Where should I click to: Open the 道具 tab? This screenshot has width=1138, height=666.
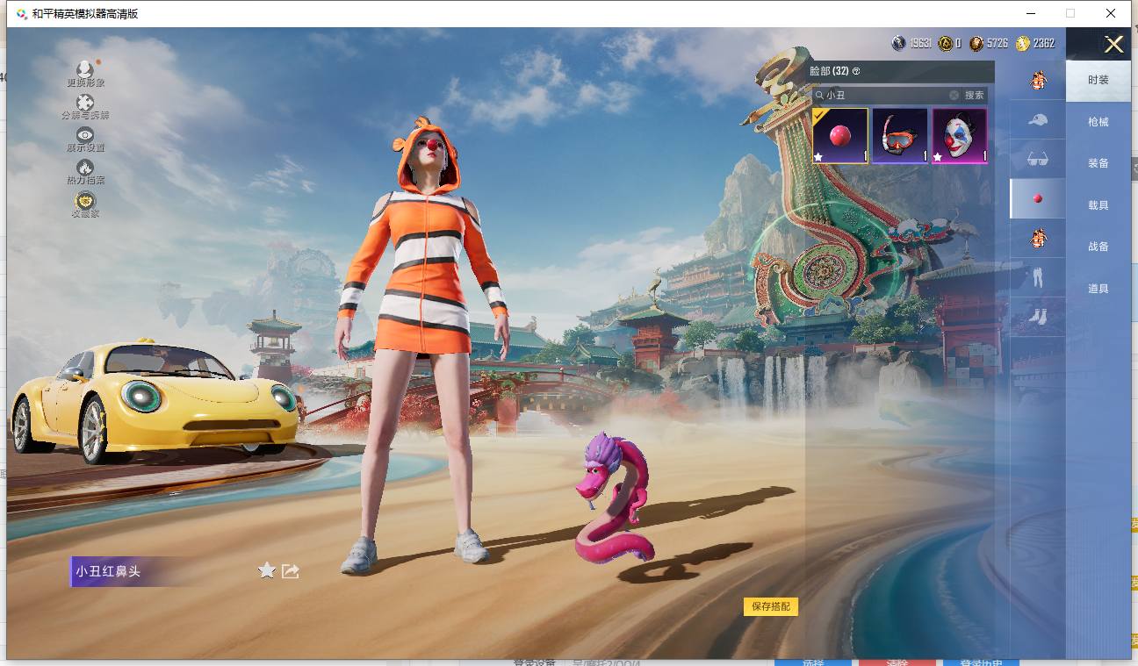coord(1098,289)
